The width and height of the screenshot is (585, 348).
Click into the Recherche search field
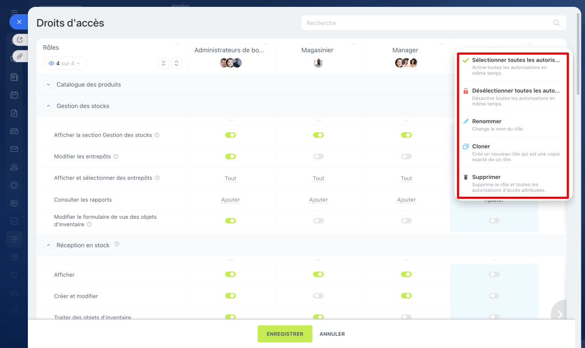[x=425, y=23]
